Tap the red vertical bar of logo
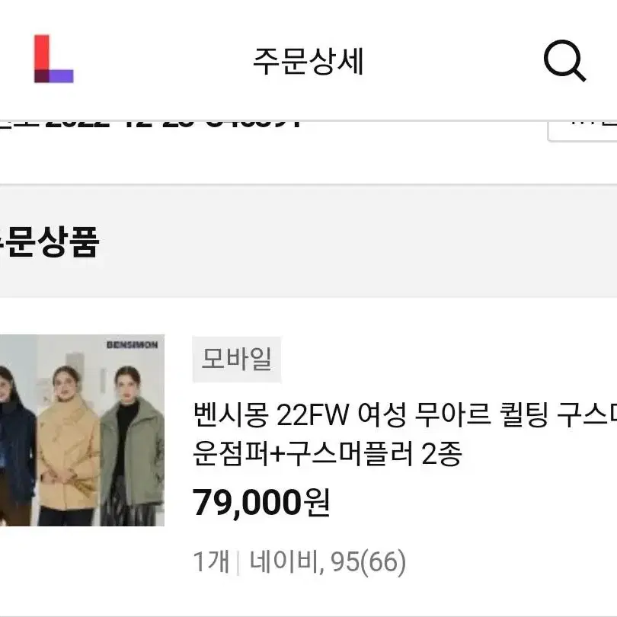The width and height of the screenshot is (617, 617). 42,53
